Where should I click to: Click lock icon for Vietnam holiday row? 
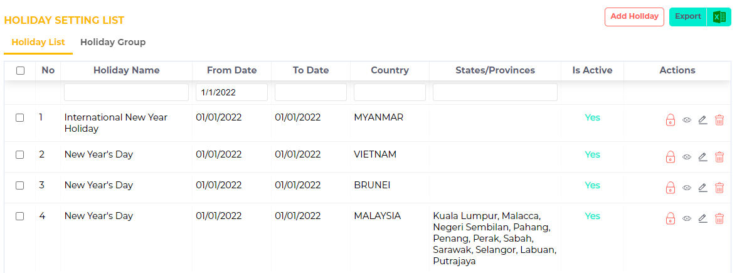pos(670,157)
